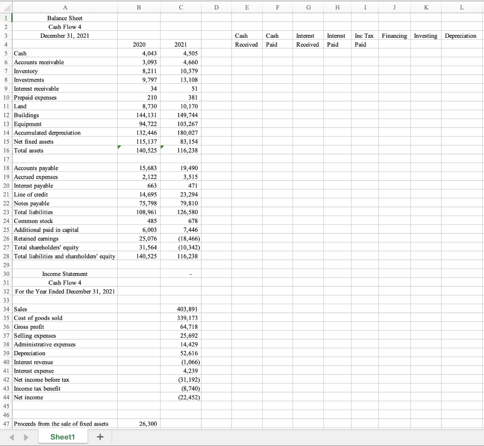The height and width of the screenshot is (446, 484).
Task: Click the Balance Sheet title cell
Action: pos(65,18)
